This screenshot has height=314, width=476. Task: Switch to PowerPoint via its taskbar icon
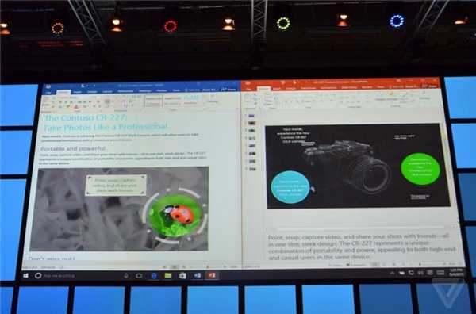(212, 276)
